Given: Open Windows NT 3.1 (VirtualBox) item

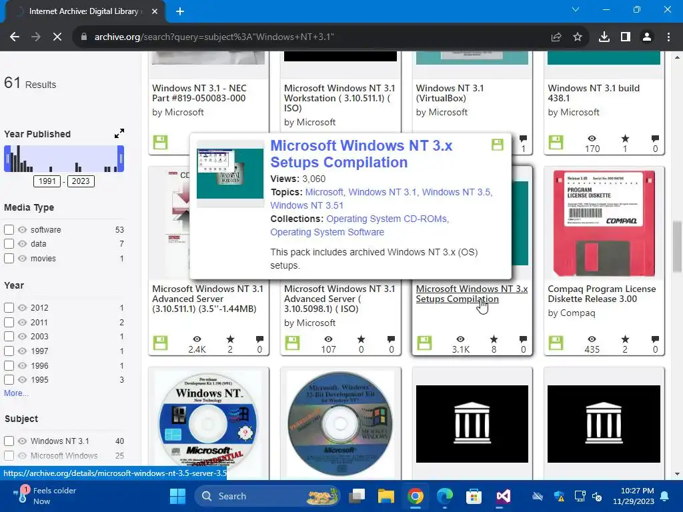Looking at the screenshot, I should (x=450, y=93).
